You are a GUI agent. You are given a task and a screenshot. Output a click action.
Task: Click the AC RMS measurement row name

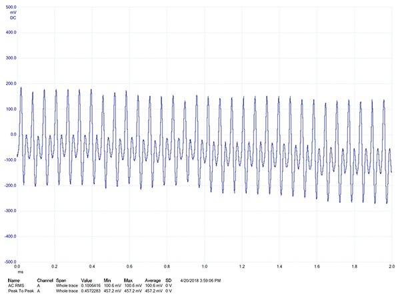tap(15, 286)
